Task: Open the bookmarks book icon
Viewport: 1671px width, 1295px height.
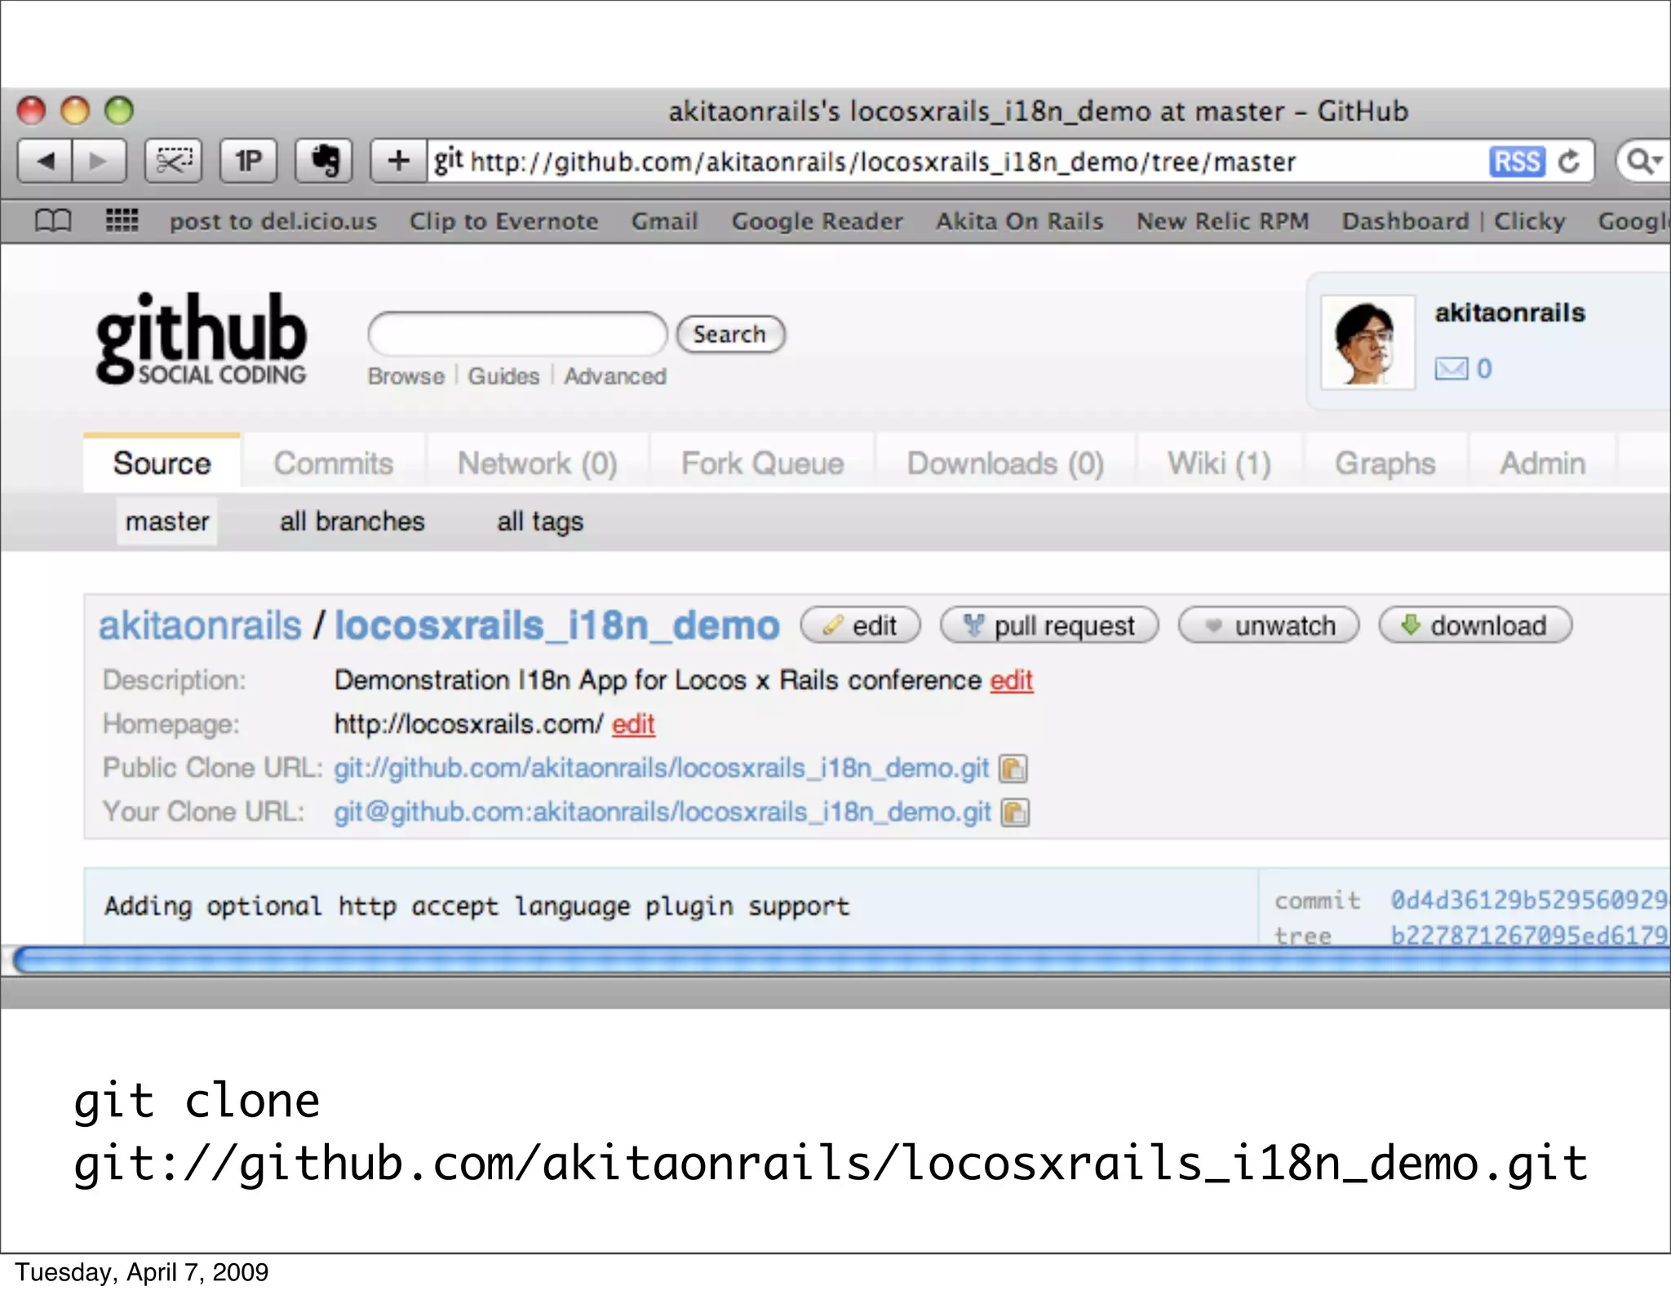Action: tap(53, 221)
